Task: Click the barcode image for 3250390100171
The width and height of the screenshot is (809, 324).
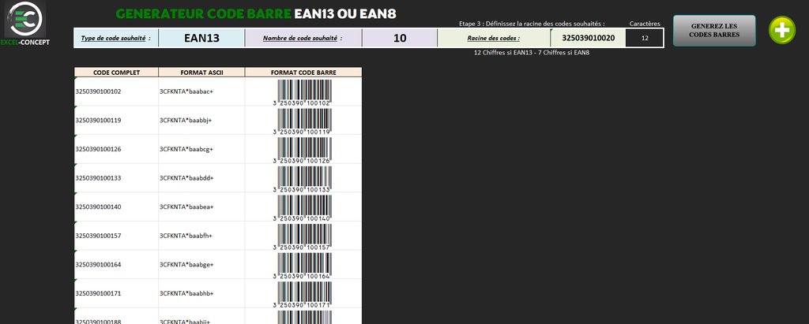Action: coord(303,295)
